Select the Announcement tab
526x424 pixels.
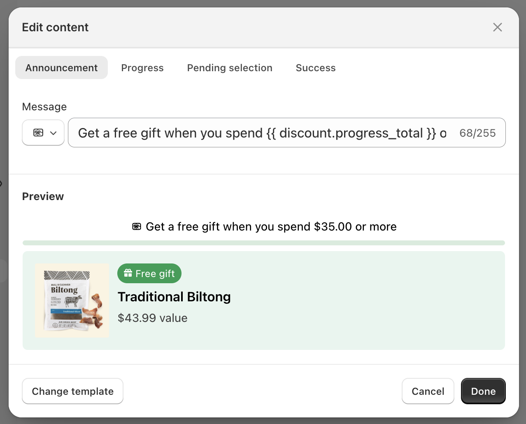pyautogui.click(x=61, y=68)
